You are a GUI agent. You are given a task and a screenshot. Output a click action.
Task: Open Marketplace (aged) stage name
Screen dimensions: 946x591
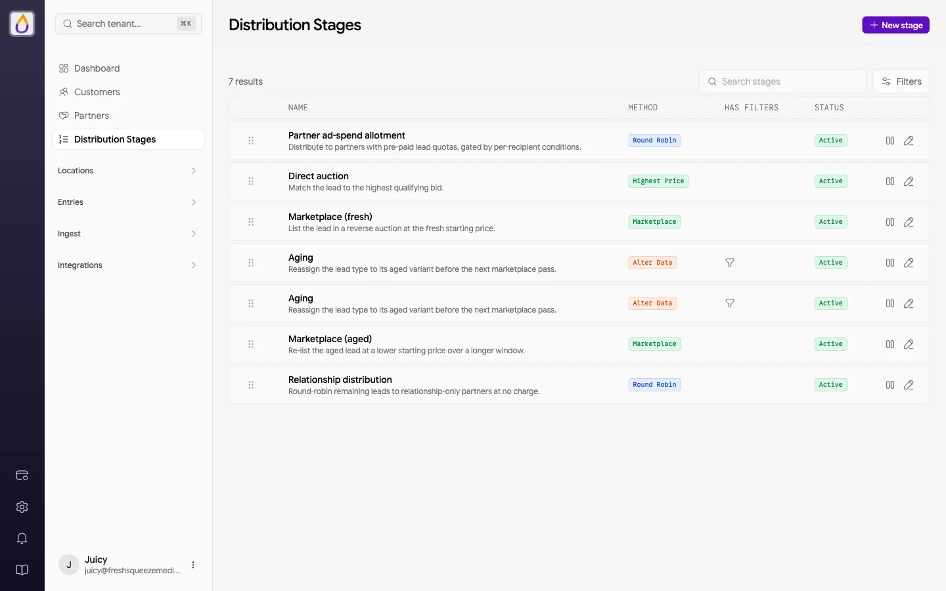coord(330,339)
